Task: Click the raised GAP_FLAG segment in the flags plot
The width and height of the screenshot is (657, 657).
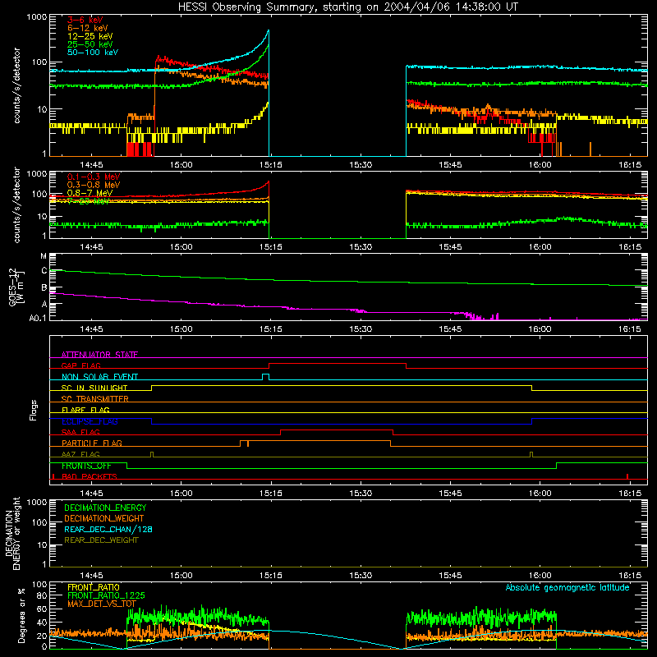Action: point(338,364)
